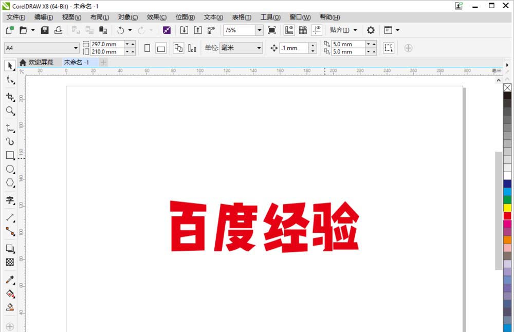
Task: Open the Options gear
Action: pyautogui.click(x=370, y=30)
